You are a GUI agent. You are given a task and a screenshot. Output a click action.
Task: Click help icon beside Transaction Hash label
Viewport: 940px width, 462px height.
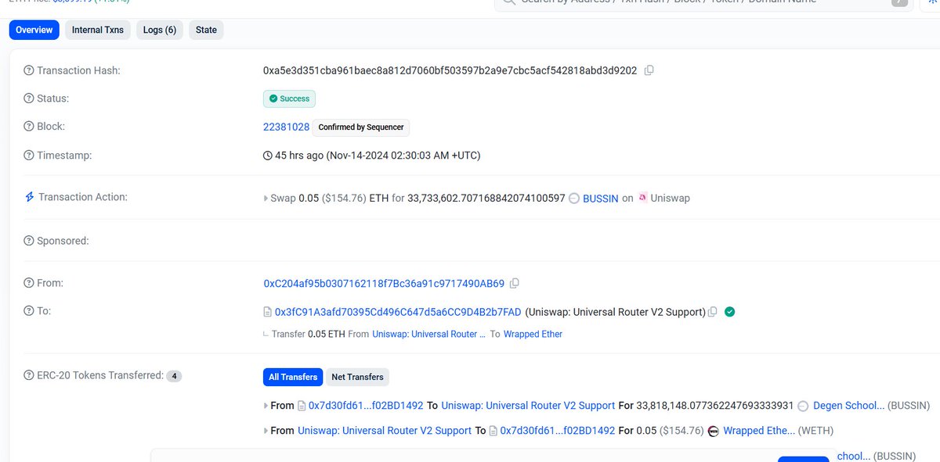29,70
